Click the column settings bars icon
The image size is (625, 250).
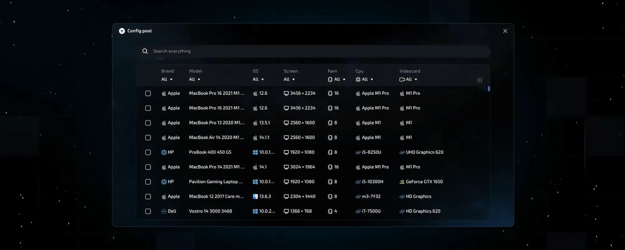(480, 80)
